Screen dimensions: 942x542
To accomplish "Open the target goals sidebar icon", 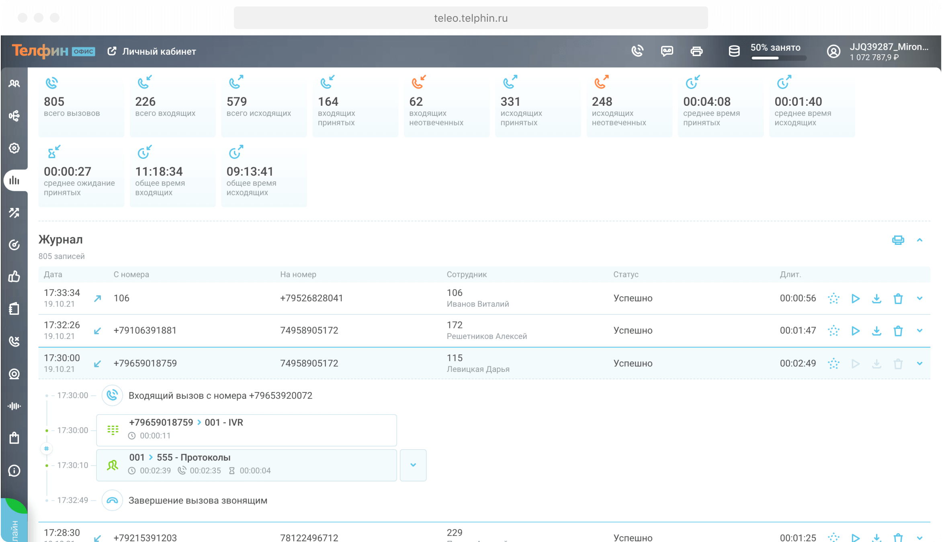I will [x=14, y=244].
